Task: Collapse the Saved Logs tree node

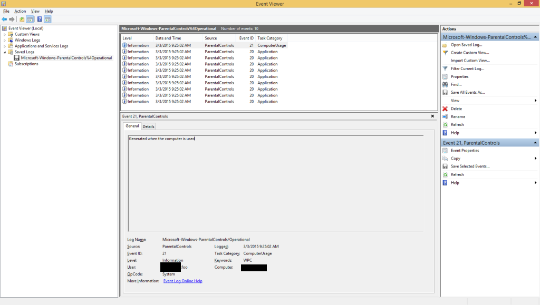Action: point(5,52)
